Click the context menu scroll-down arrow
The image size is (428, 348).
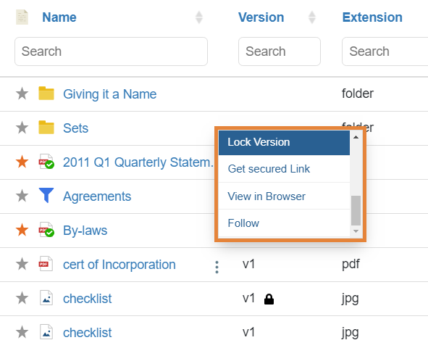(x=356, y=231)
